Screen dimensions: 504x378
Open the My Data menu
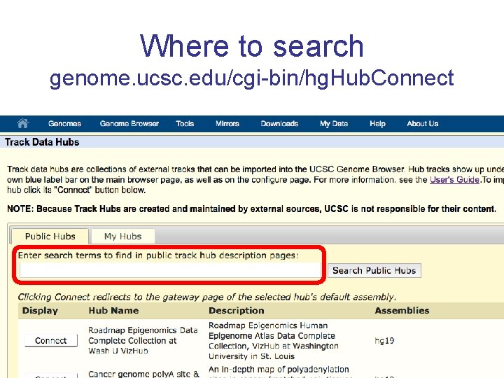point(334,124)
